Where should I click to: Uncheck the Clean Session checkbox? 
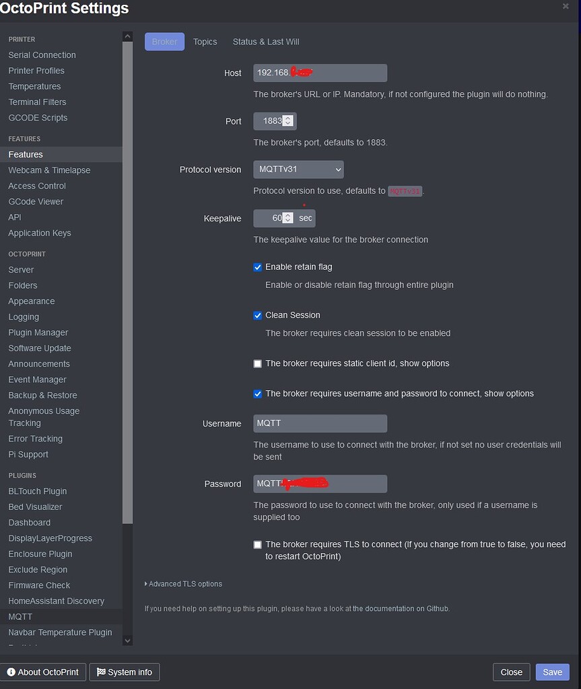(x=258, y=316)
